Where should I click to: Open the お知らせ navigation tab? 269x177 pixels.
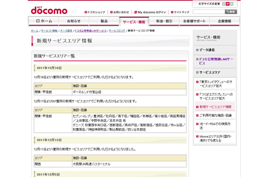[x=74, y=21]
